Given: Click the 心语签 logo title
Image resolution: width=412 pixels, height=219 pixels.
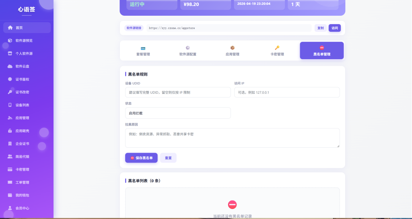Looking at the screenshot, I should pos(27,10).
